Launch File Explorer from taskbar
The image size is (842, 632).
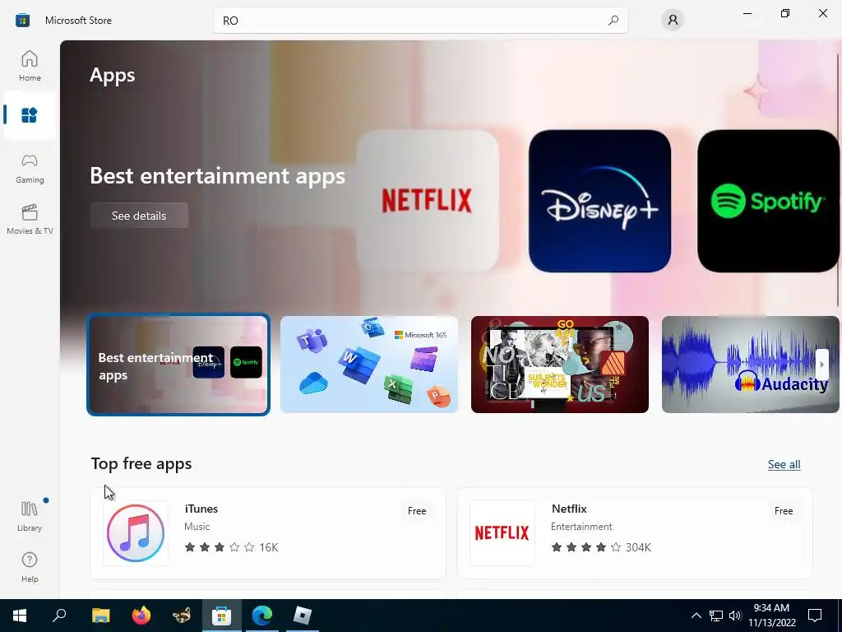pyautogui.click(x=100, y=616)
